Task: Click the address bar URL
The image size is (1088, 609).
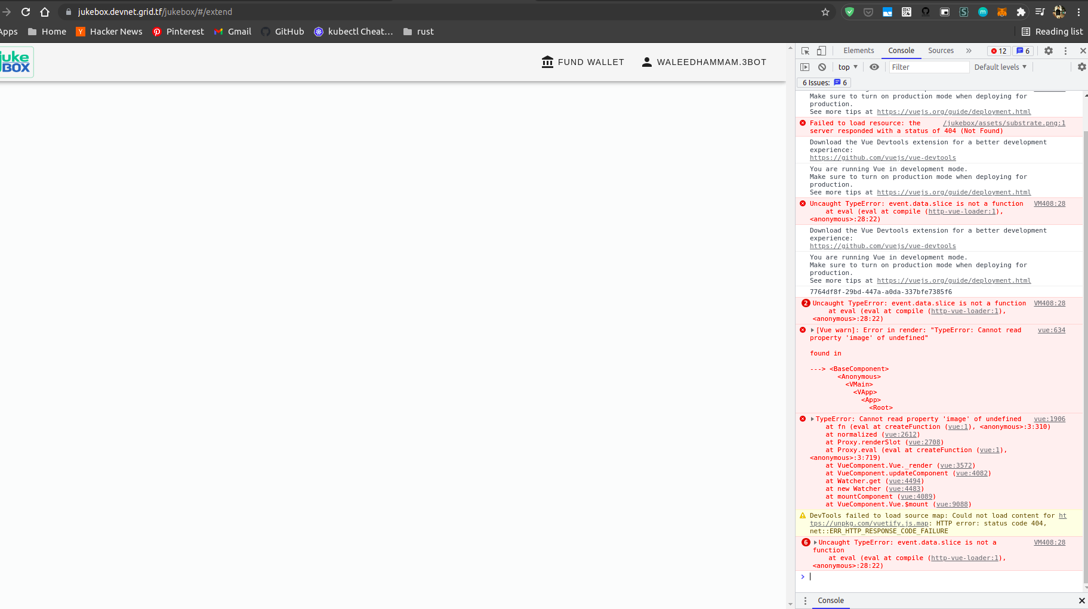Action: pyautogui.click(x=155, y=12)
